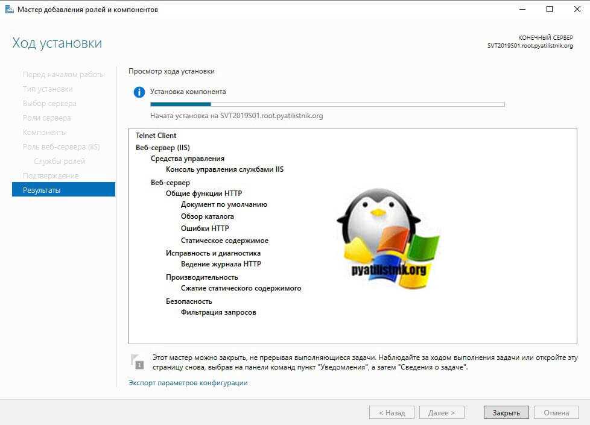This screenshot has width=590, height=425.
Task: Click 'Производительность' entry
Action: [201, 277]
